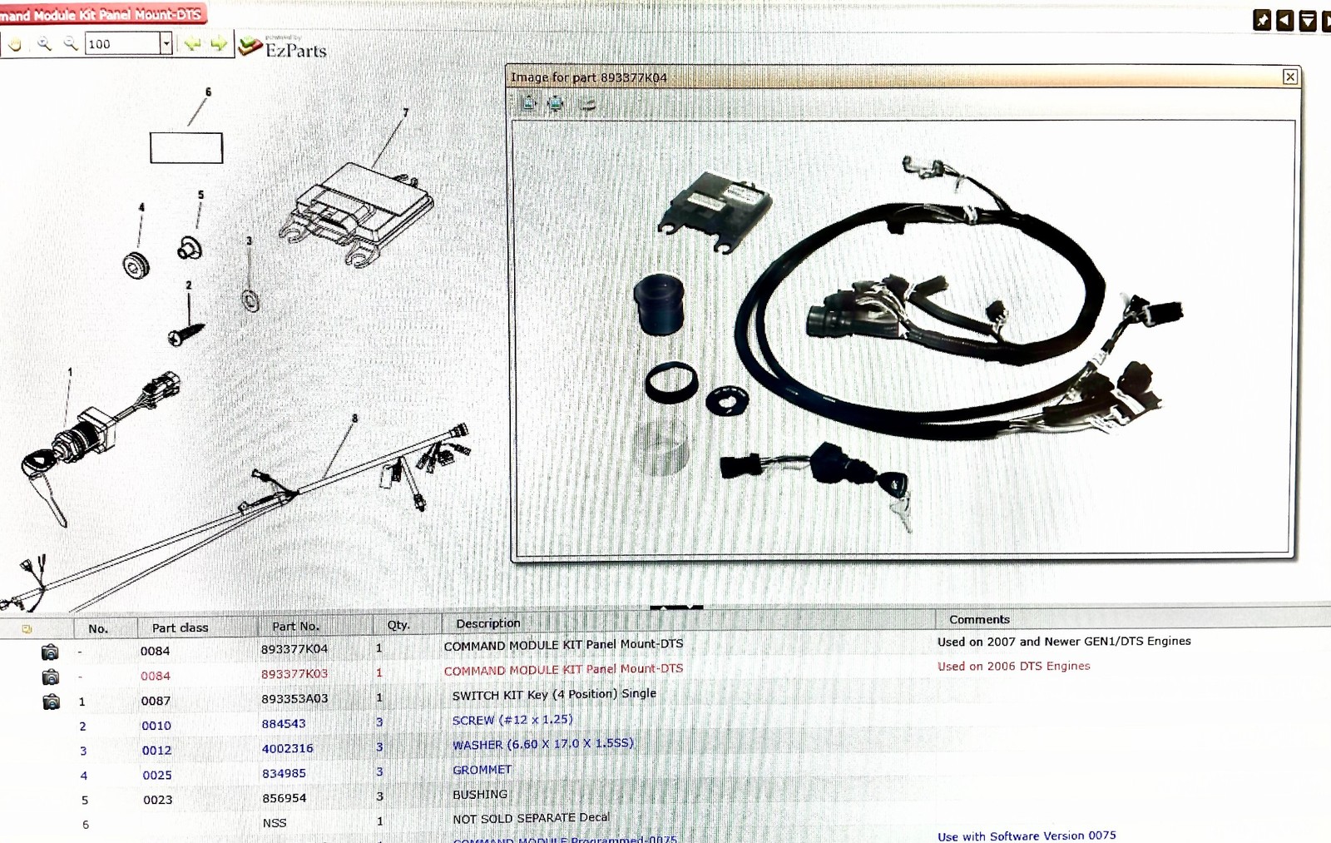Click fit-height icon in image popup toolbar
Viewport: 1331px width, 843px height.
point(528,103)
